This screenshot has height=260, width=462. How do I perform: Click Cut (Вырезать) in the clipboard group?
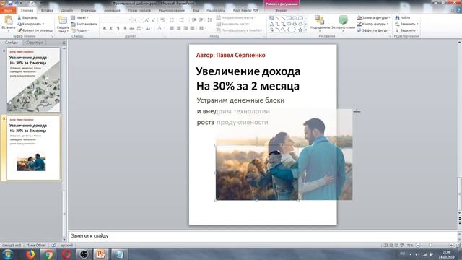tap(27, 17)
